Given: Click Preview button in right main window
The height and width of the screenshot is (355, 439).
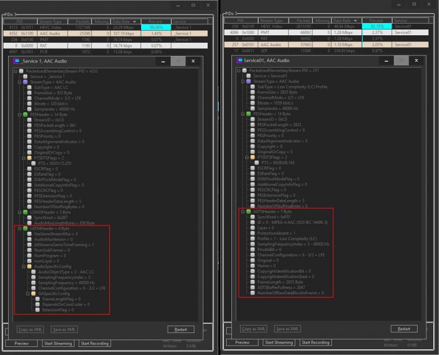Looking at the screenshot, I should [x=242, y=342].
